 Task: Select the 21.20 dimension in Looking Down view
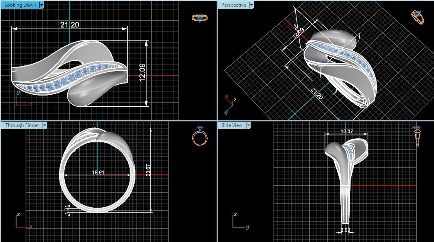click(x=70, y=25)
